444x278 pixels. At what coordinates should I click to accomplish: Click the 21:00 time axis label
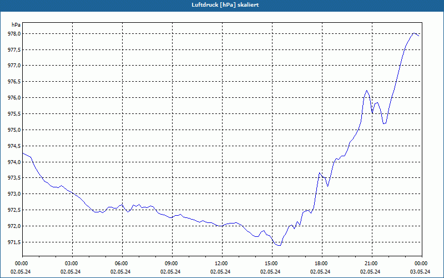[372, 264]
